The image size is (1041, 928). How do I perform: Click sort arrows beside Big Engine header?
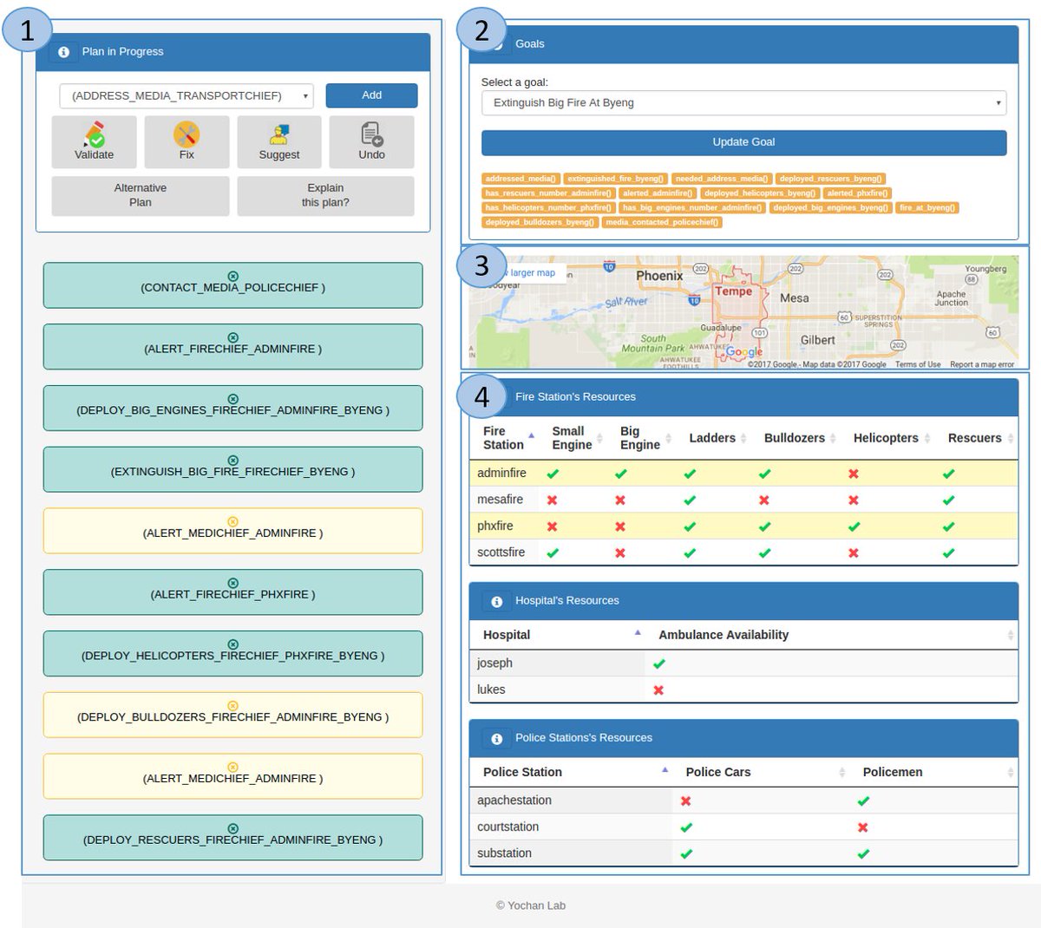coord(668,438)
